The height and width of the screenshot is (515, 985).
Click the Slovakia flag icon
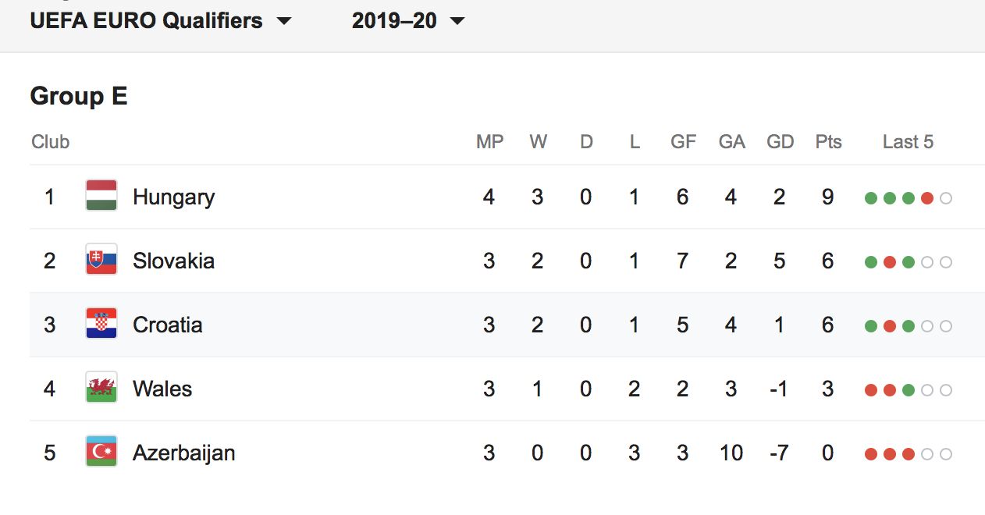click(101, 260)
